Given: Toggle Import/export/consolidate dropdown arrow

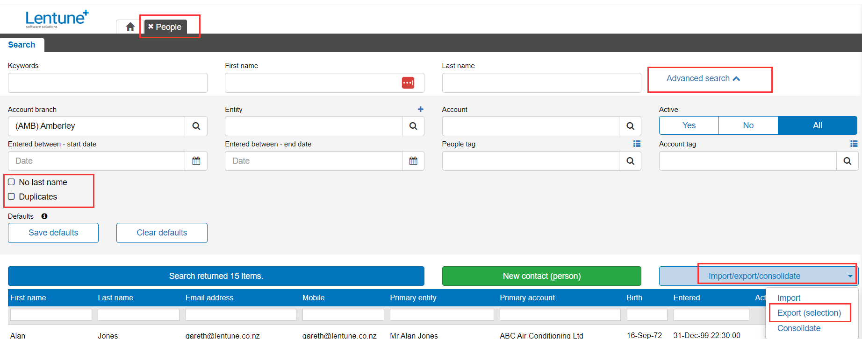Looking at the screenshot, I should 850,276.
